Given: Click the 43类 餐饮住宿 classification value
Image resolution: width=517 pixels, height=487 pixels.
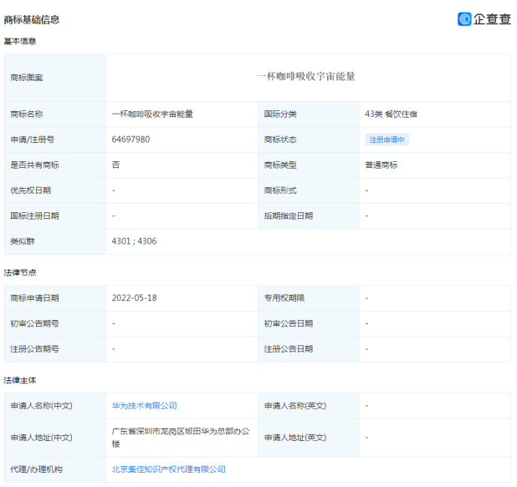Looking at the screenshot, I should click(391, 114).
